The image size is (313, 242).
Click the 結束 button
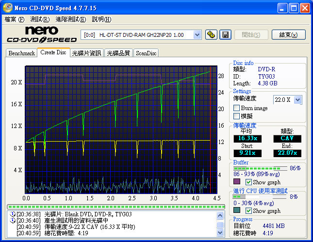(289, 34)
